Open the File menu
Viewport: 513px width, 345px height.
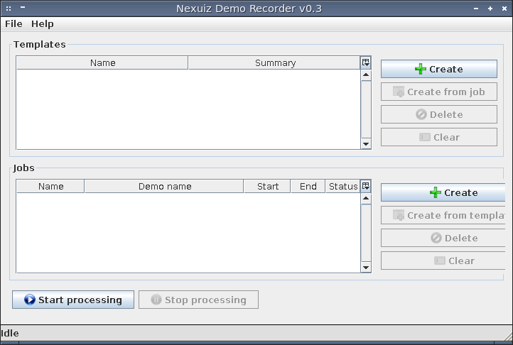pyautogui.click(x=13, y=23)
